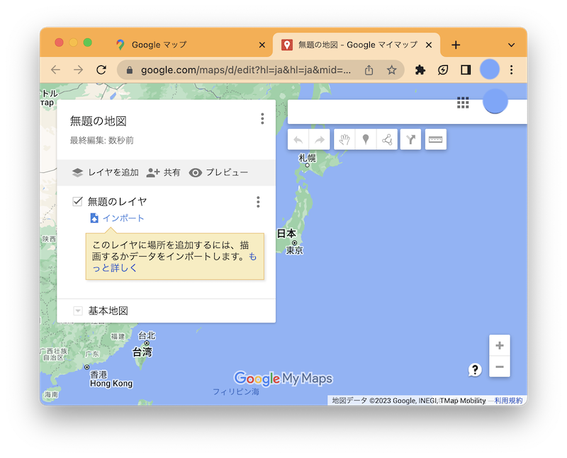Go forward with browser forward arrow
The height and width of the screenshot is (458, 567).
point(79,69)
